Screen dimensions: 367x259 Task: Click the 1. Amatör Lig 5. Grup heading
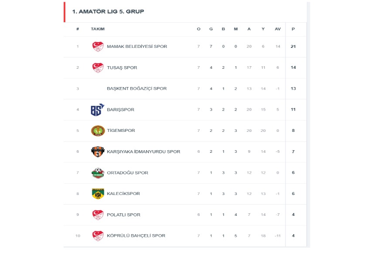point(108,12)
